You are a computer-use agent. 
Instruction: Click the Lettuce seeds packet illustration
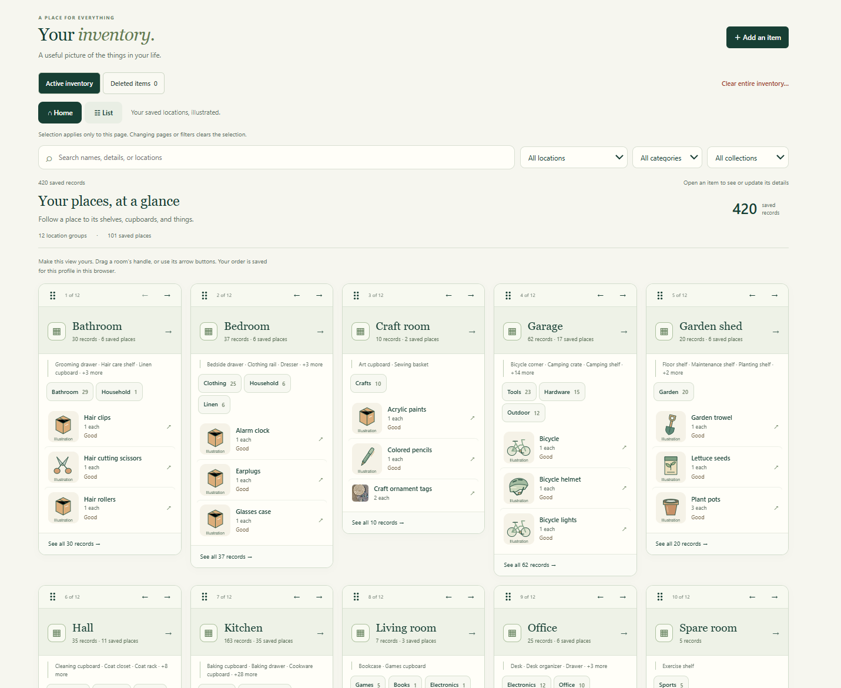tap(671, 467)
